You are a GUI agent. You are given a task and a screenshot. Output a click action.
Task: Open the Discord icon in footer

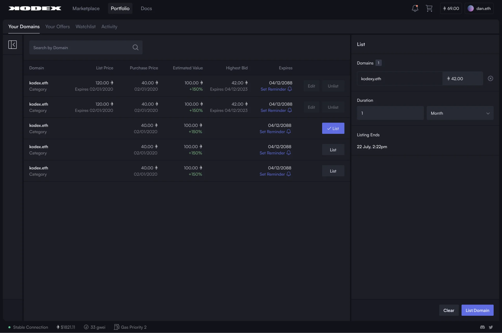pos(482,327)
